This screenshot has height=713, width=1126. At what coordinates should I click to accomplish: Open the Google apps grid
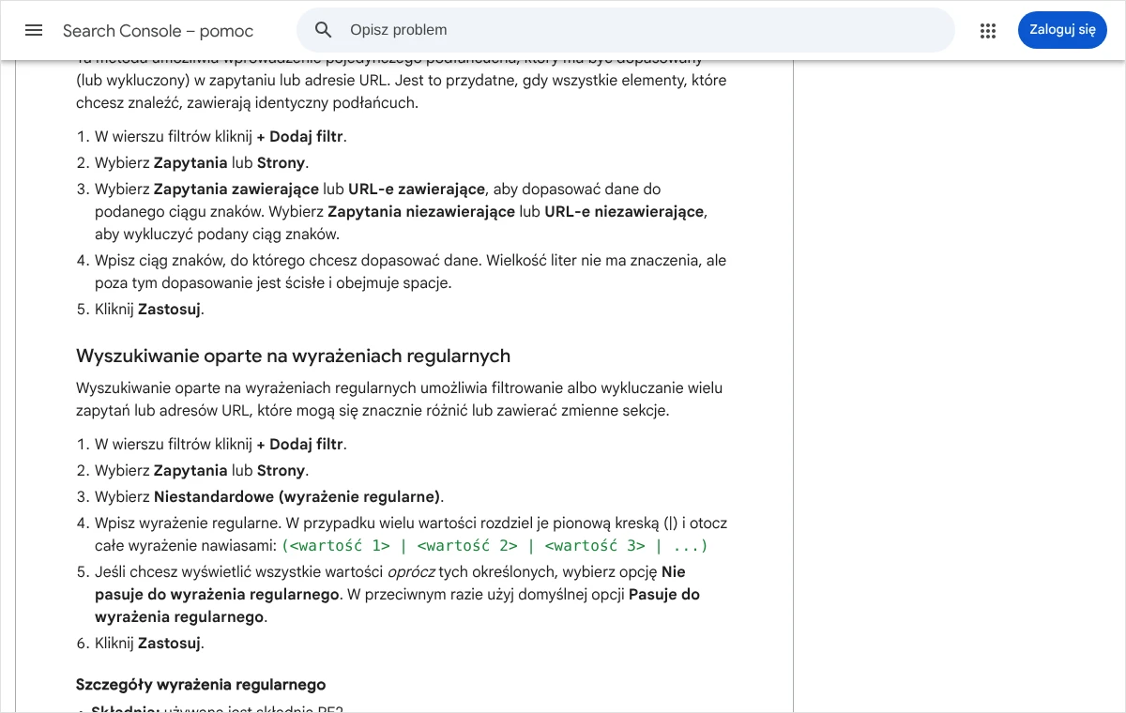(x=987, y=30)
